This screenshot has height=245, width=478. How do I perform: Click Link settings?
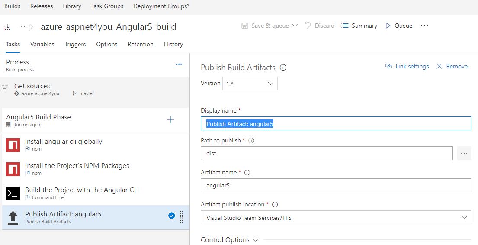pyautogui.click(x=407, y=66)
